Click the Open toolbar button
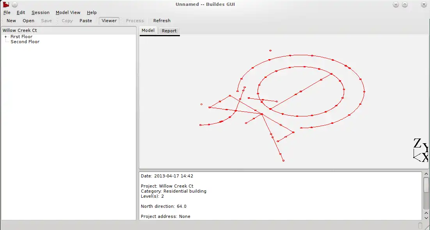Image resolution: width=430 pixels, height=230 pixels. (x=28, y=21)
